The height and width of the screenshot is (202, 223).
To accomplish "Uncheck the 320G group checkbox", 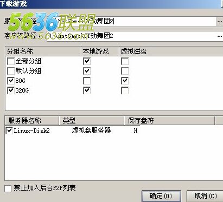I will point(11,90).
